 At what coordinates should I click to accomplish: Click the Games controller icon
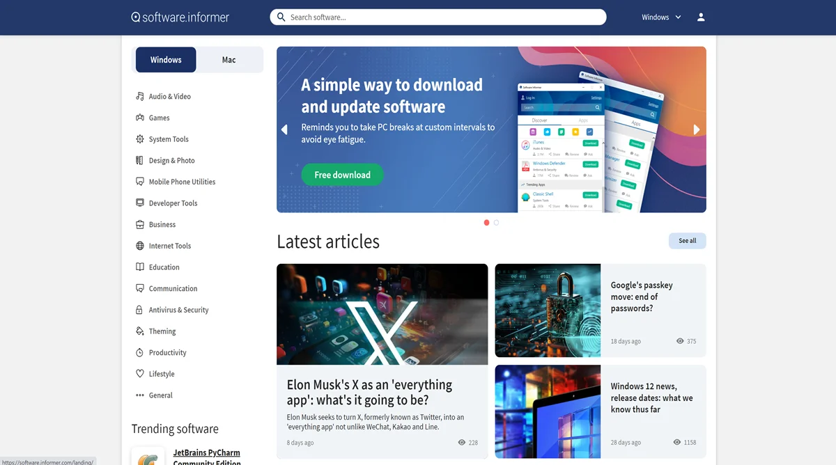tap(140, 118)
